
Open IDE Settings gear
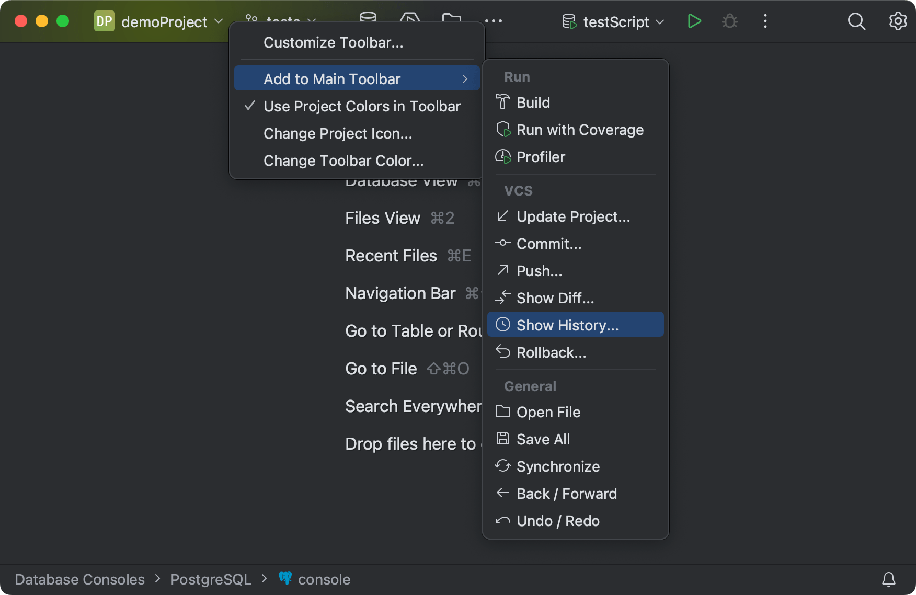pyautogui.click(x=898, y=21)
